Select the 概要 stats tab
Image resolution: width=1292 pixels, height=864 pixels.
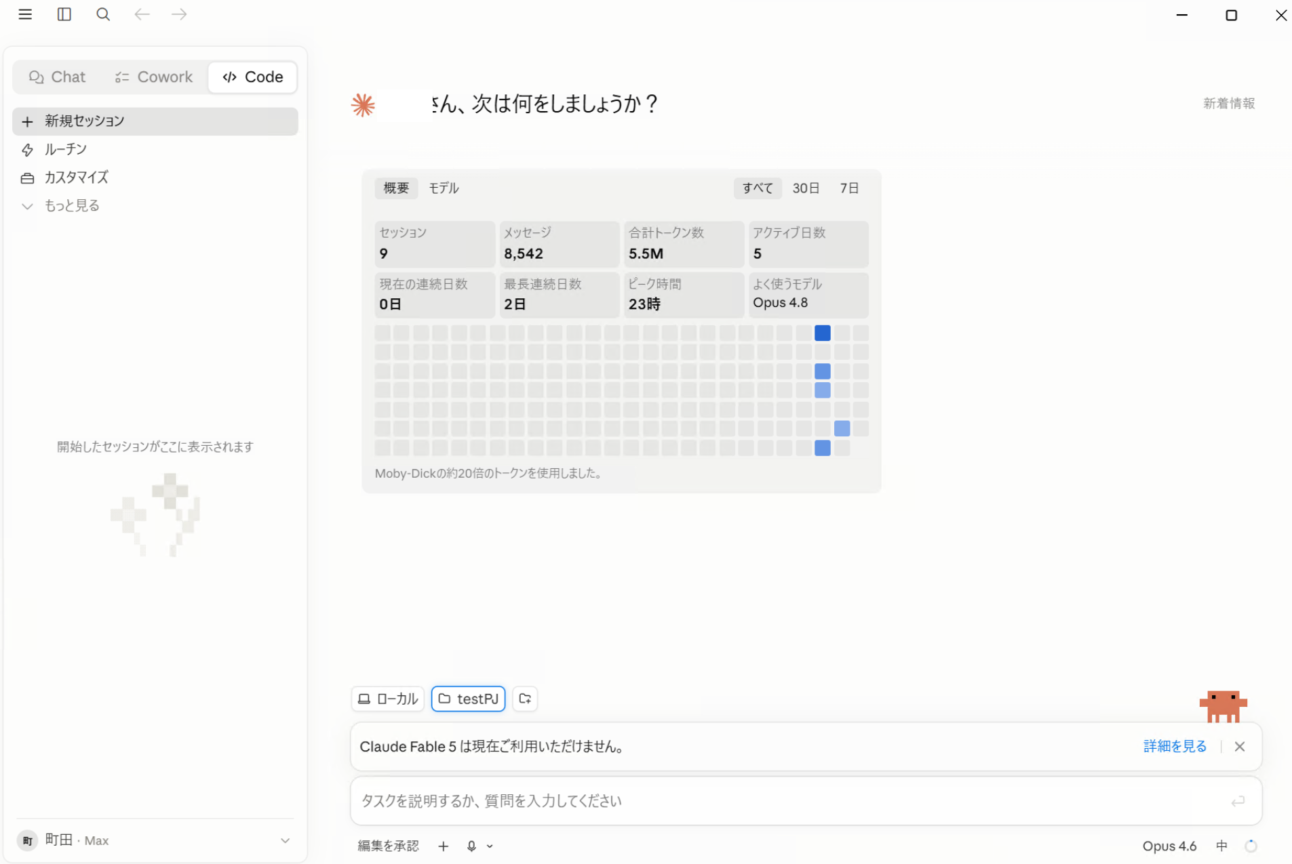pos(396,188)
